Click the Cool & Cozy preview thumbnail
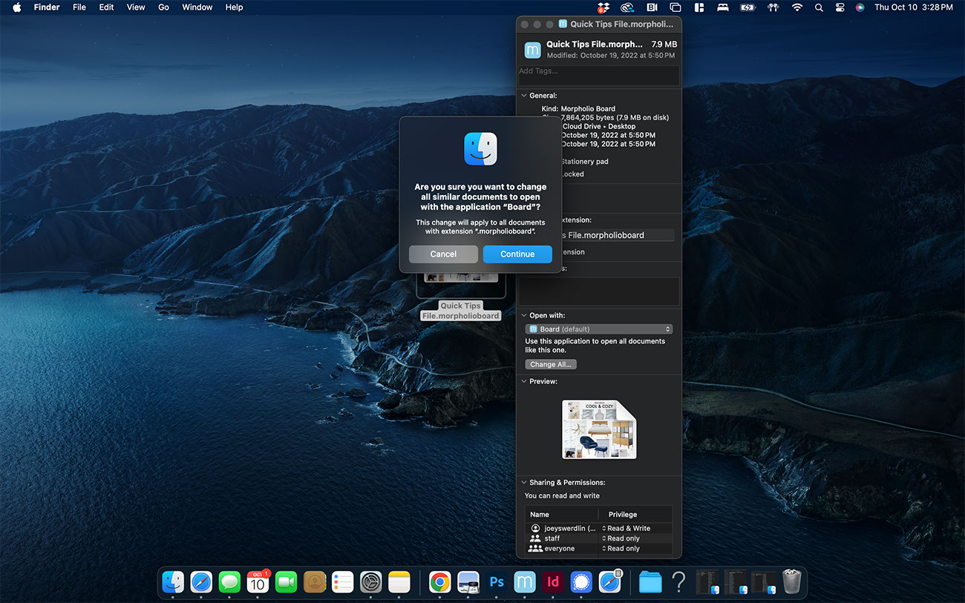This screenshot has height=603, width=965. 599,429
